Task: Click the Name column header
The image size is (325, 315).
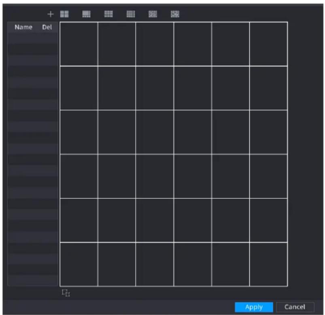Action: click(x=23, y=27)
